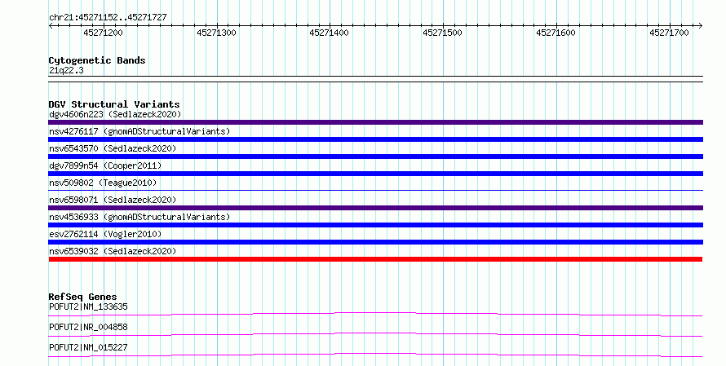Click magenta line under POFUT2|NM_015227
The height and width of the screenshot is (366, 726).
coord(375,355)
